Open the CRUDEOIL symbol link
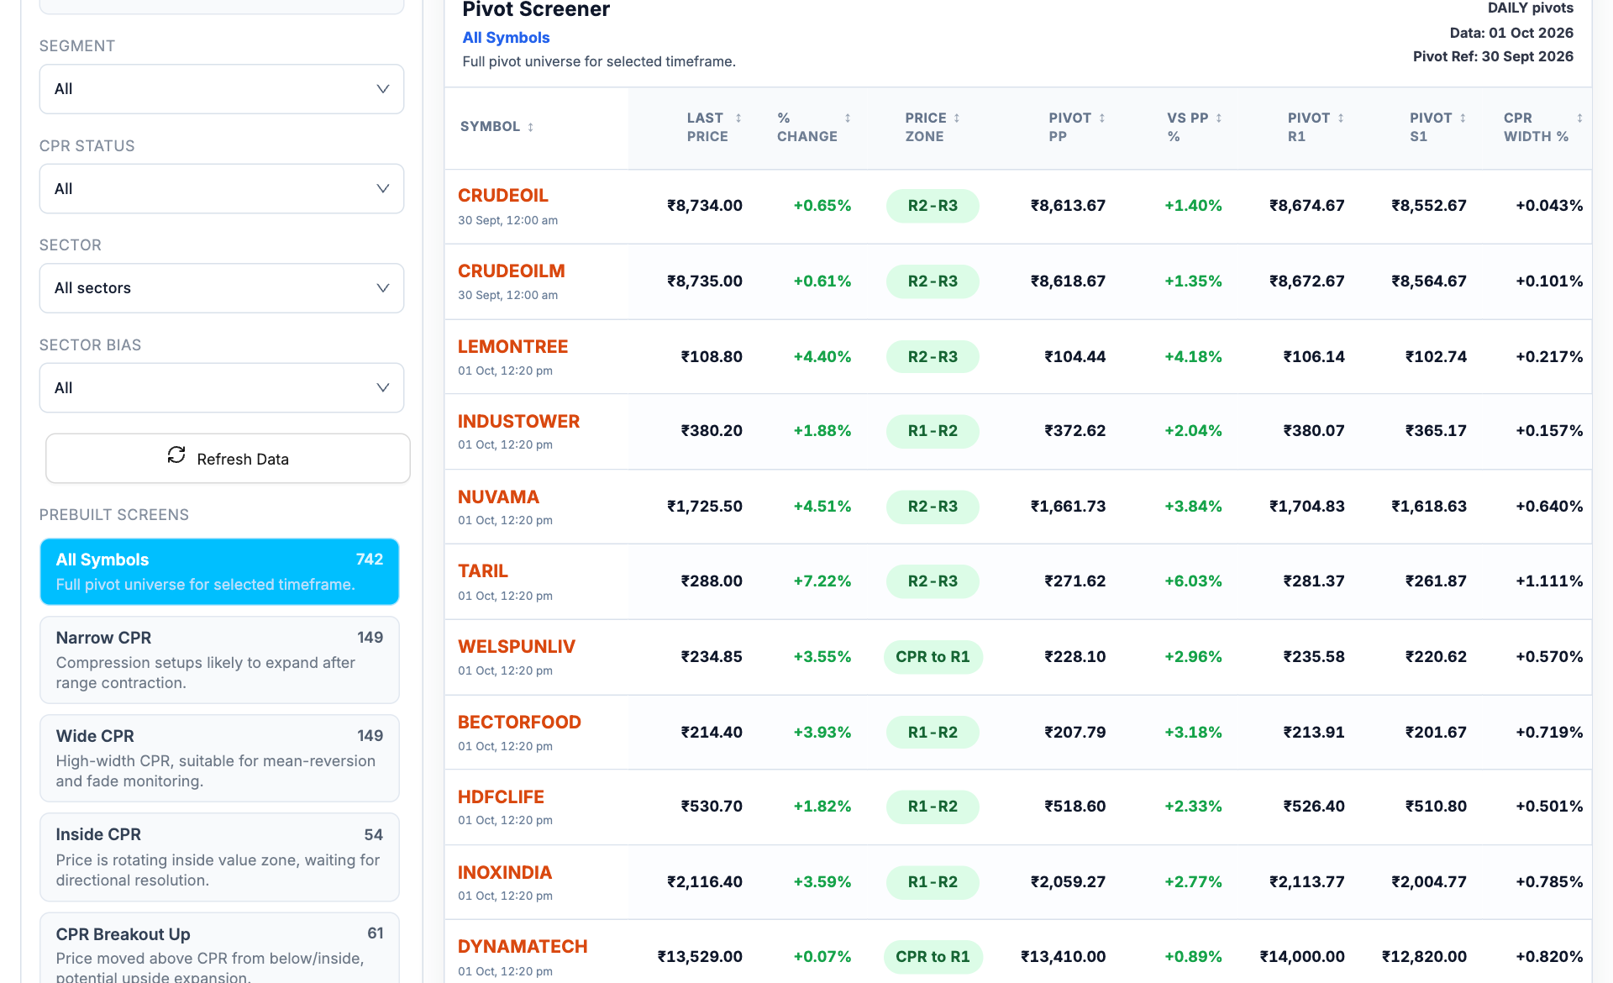The width and height of the screenshot is (1613, 983). pos(502,196)
